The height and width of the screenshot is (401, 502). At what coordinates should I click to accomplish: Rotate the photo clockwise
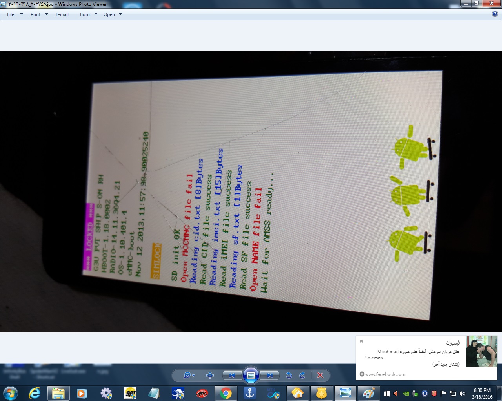click(302, 375)
